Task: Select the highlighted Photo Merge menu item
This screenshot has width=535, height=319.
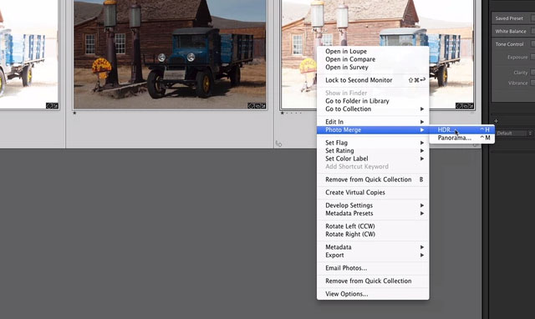Action: (373, 129)
